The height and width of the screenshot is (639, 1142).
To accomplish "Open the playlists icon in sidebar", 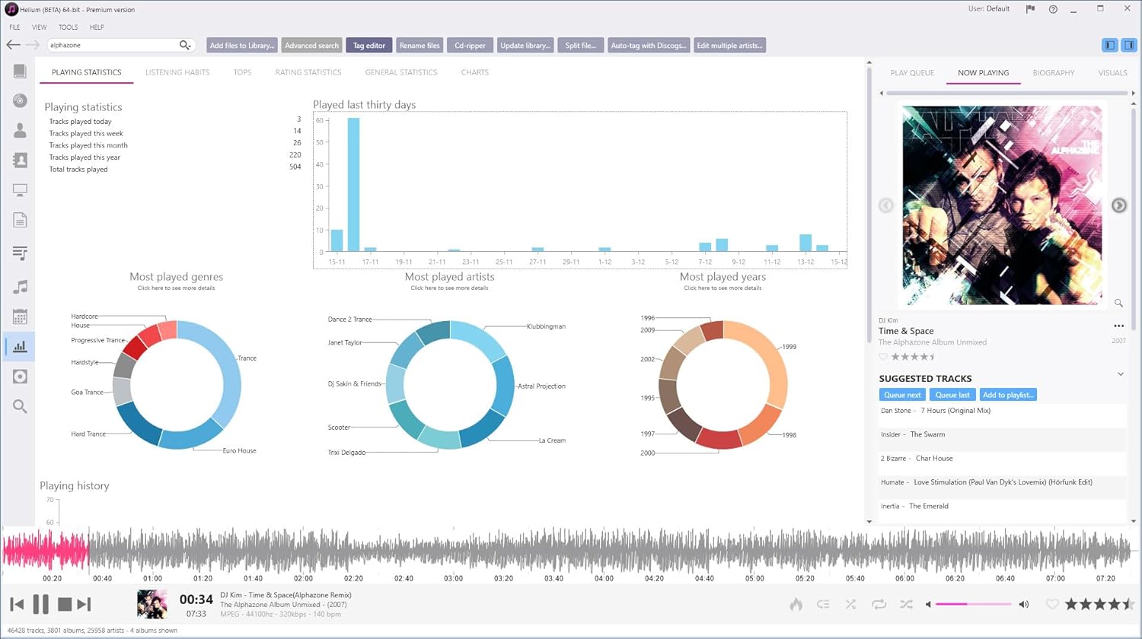I will [20, 253].
